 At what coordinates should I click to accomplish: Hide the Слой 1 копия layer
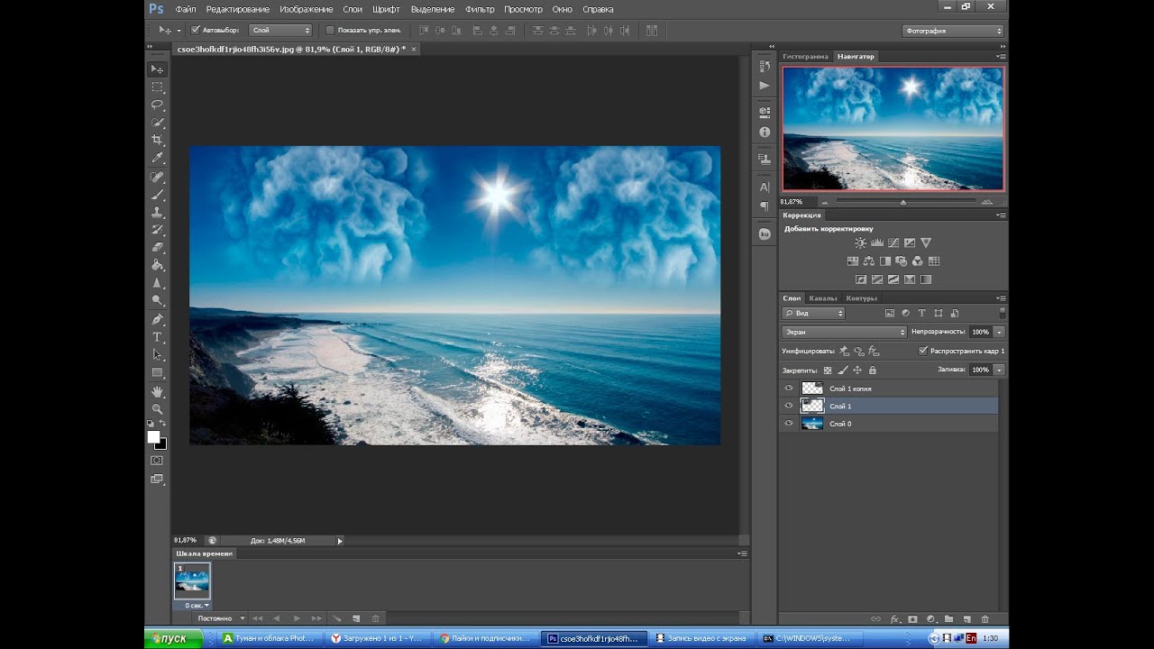click(x=789, y=388)
